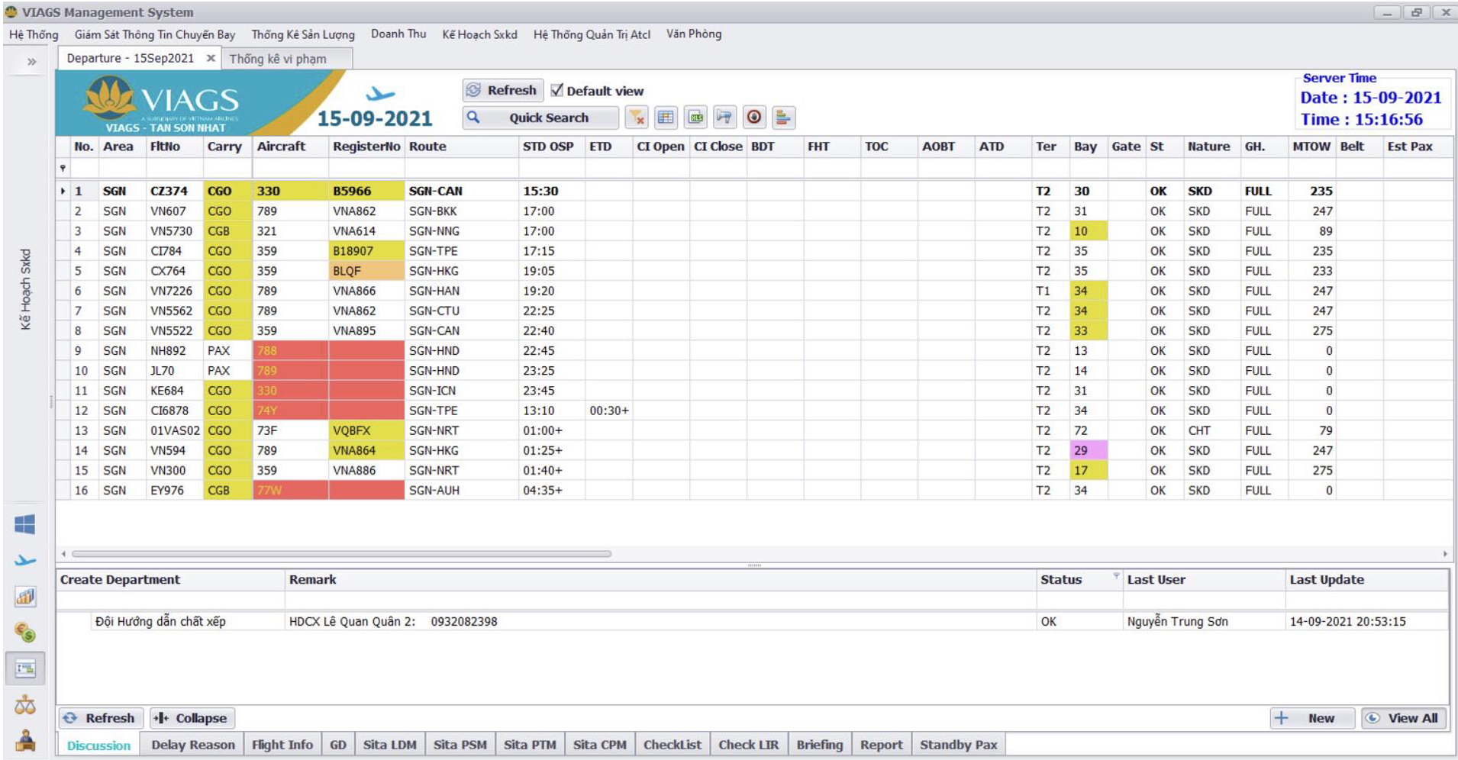Screen dimensions: 1458x760
Task: Expand sidebar with double chevron
Action: [x=32, y=62]
